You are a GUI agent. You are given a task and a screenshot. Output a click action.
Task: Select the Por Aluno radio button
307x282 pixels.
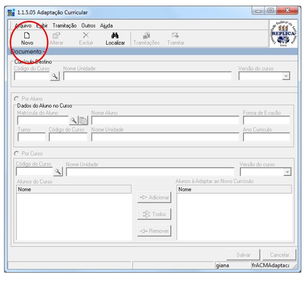(x=17, y=99)
